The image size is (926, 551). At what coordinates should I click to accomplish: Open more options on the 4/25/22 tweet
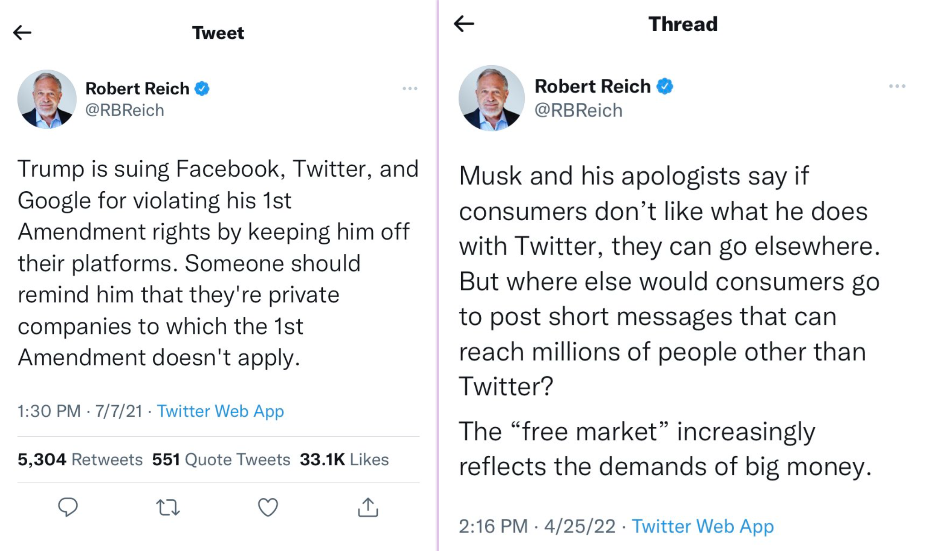point(897,86)
